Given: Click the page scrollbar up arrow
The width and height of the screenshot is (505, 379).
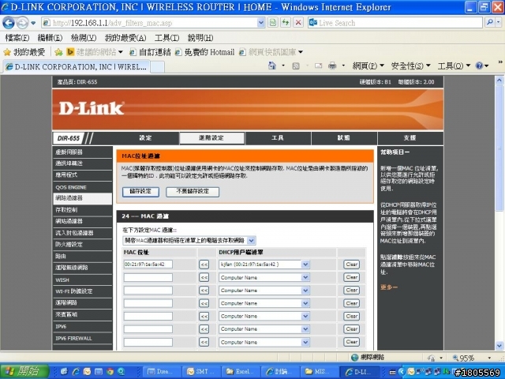Looking at the screenshot, I should 499,80.
